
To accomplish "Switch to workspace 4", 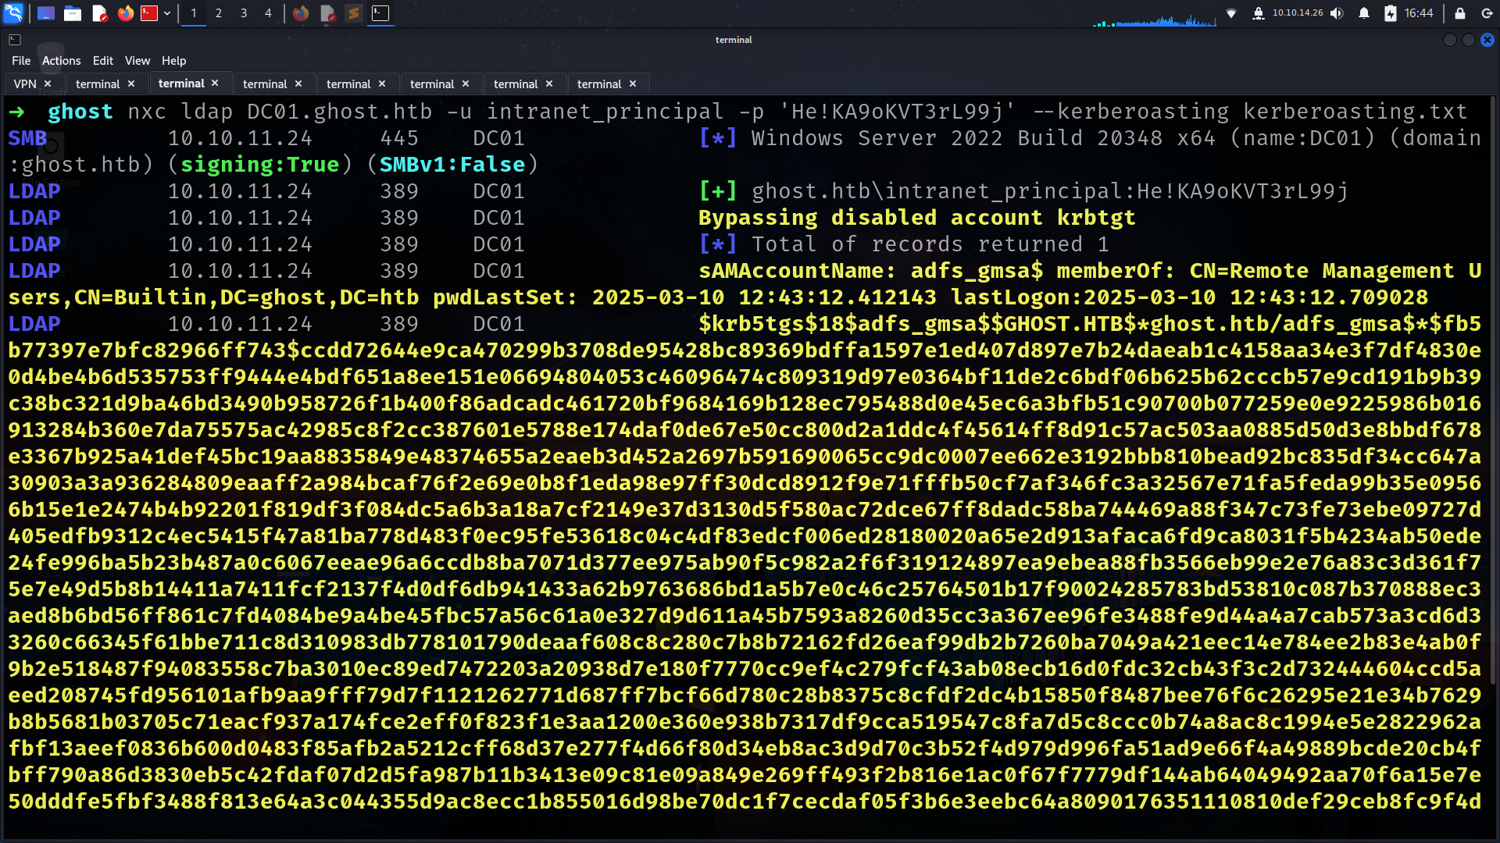I will 268,13.
